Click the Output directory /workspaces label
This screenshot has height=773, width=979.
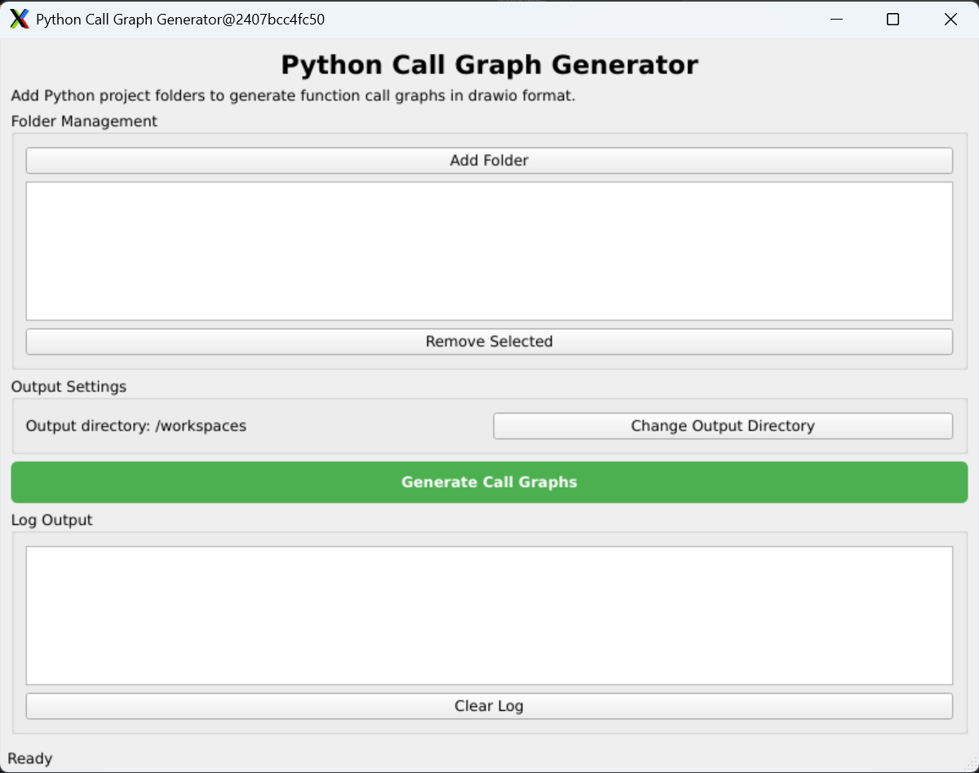[136, 426]
